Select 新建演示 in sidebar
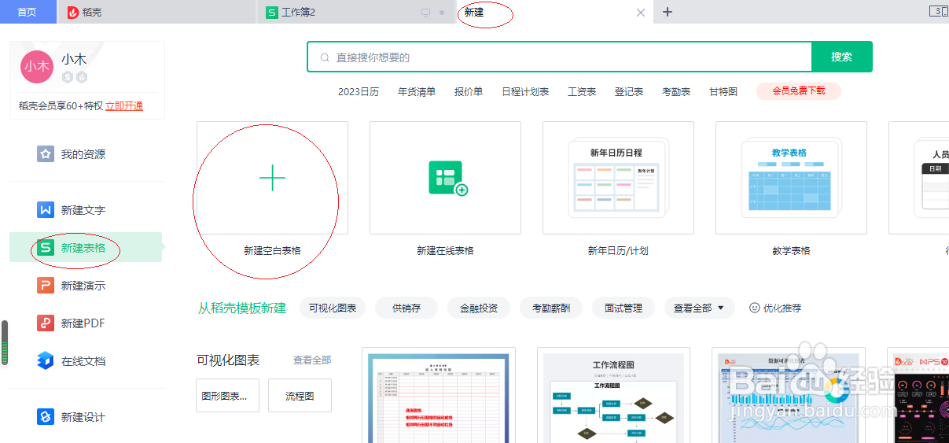Image resolution: width=949 pixels, height=443 pixels. click(x=86, y=286)
